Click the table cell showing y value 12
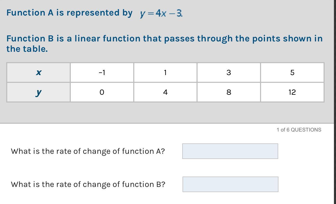 (292, 92)
